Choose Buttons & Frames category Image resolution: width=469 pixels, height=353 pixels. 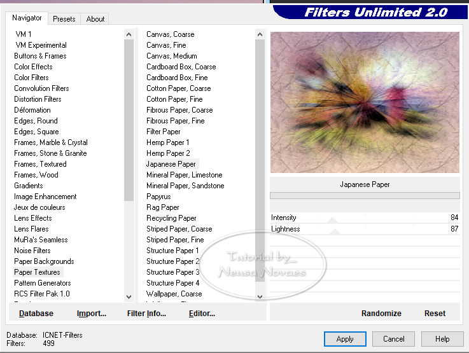[40, 56]
